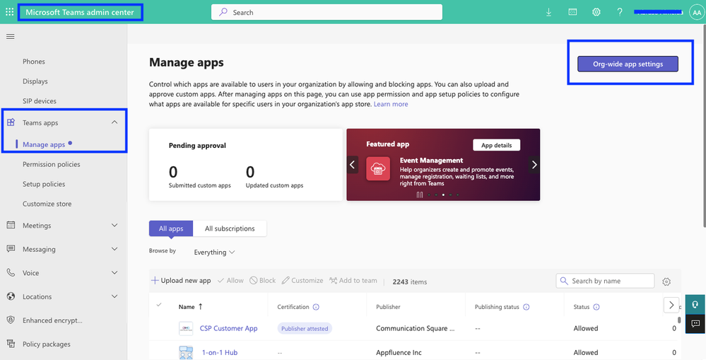Click the App details button

click(496, 145)
